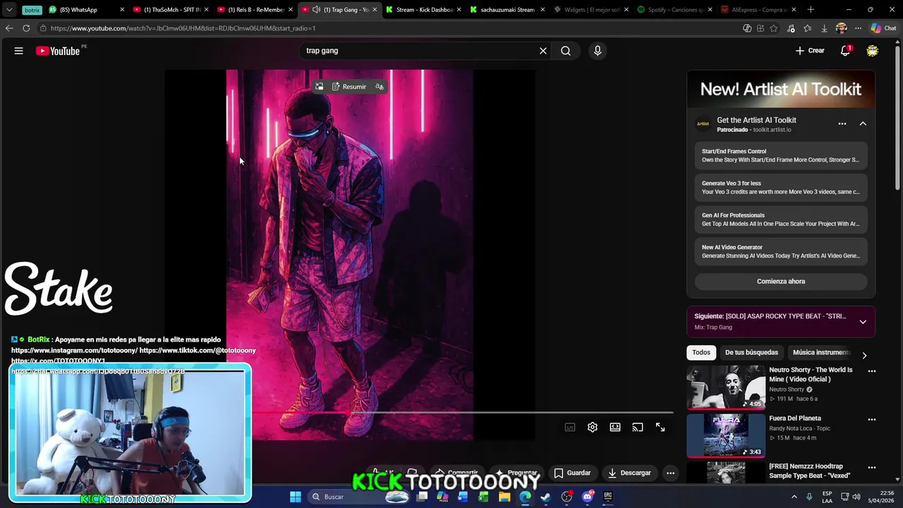The height and width of the screenshot is (508, 903).
Task: Open browser settings and more ellipsis
Action: tap(858, 28)
